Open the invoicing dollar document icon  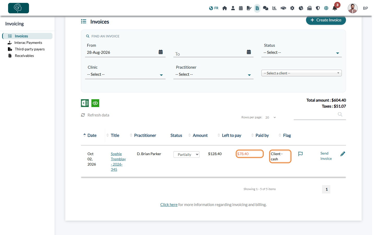(x=257, y=8)
